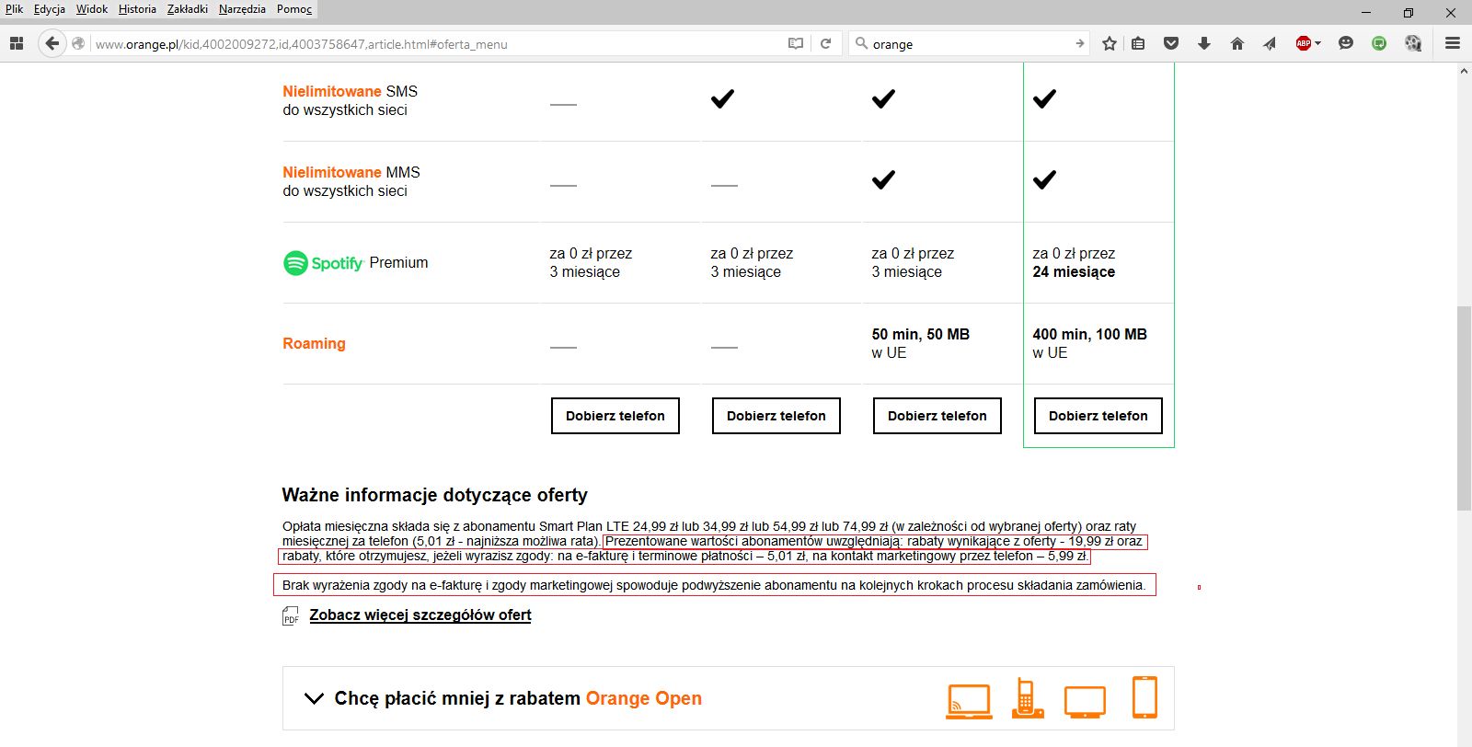This screenshot has width=1472, height=747.
Task: Focus the URL address bar
Action: (437, 43)
